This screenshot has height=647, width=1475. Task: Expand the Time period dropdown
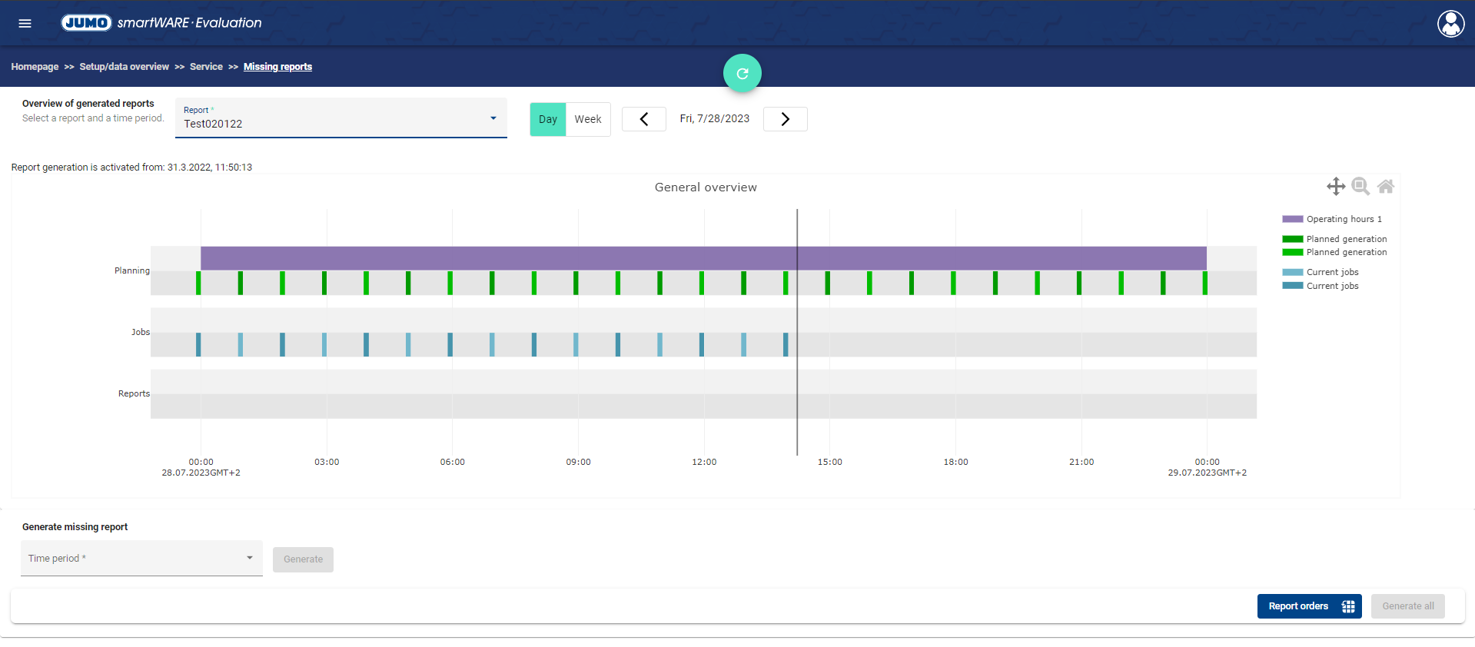(141, 558)
